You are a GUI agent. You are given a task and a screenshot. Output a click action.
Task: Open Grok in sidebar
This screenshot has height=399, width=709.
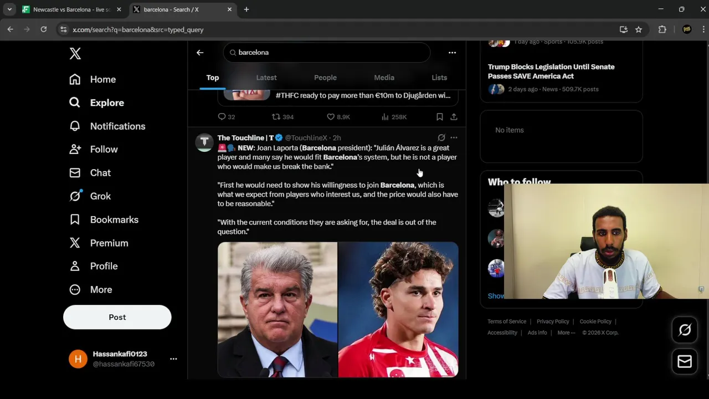click(90, 196)
